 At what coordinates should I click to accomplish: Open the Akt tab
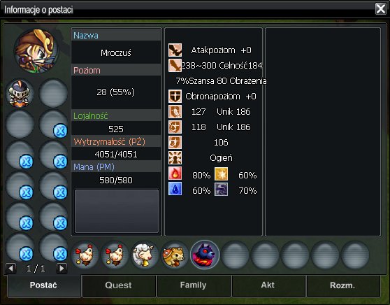(x=268, y=285)
